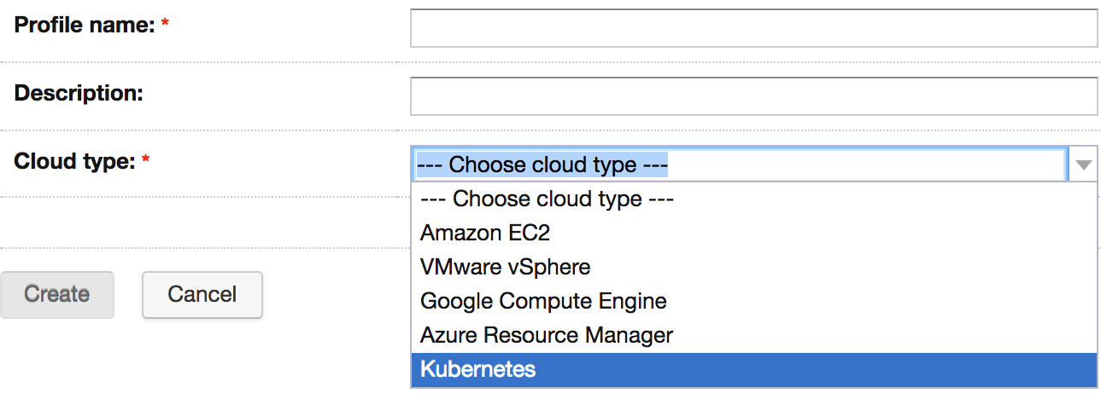The height and width of the screenshot is (393, 1101).
Task: Click the 'Description:' label
Action: click(x=79, y=93)
